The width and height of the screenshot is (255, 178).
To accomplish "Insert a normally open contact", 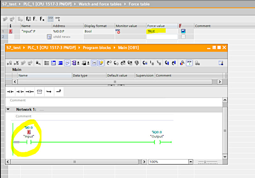I will point(10,92).
